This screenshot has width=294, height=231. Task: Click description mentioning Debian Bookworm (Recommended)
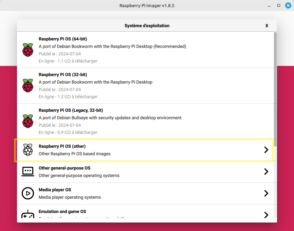coord(112,47)
